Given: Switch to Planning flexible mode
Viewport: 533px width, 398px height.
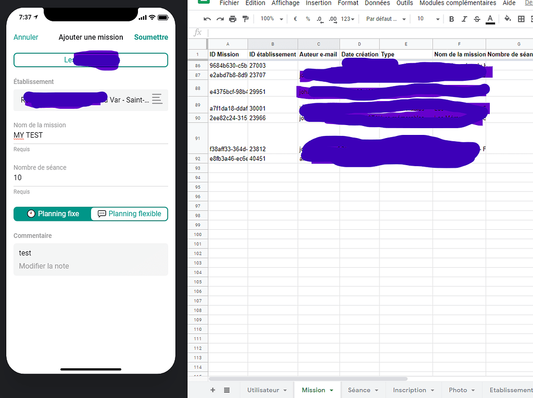Looking at the screenshot, I should [129, 214].
